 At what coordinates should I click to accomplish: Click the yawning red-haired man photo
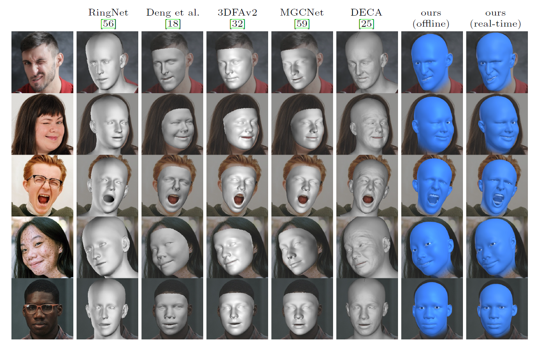tap(42, 186)
